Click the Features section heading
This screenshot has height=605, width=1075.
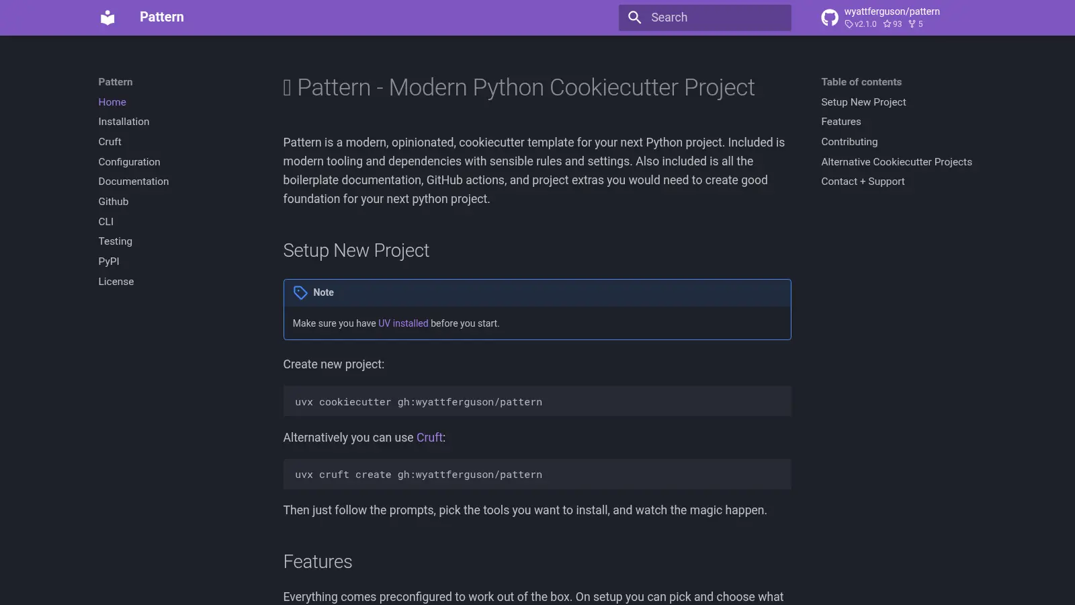(x=318, y=562)
